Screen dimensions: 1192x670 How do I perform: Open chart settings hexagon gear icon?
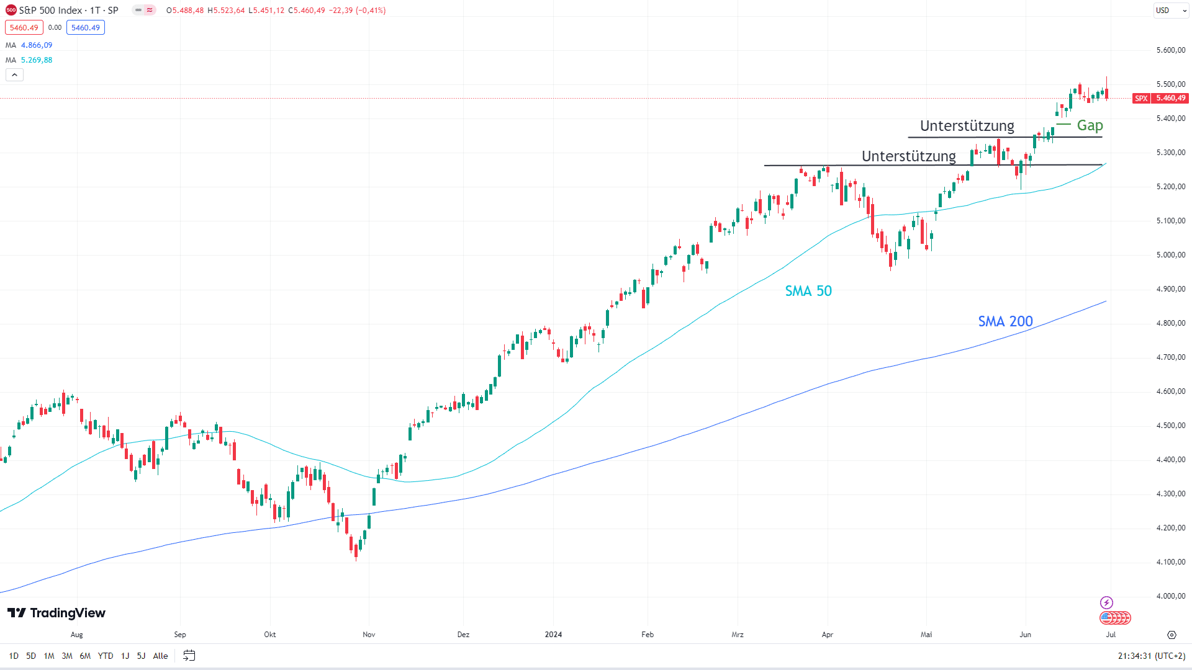[x=1172, y=635]
